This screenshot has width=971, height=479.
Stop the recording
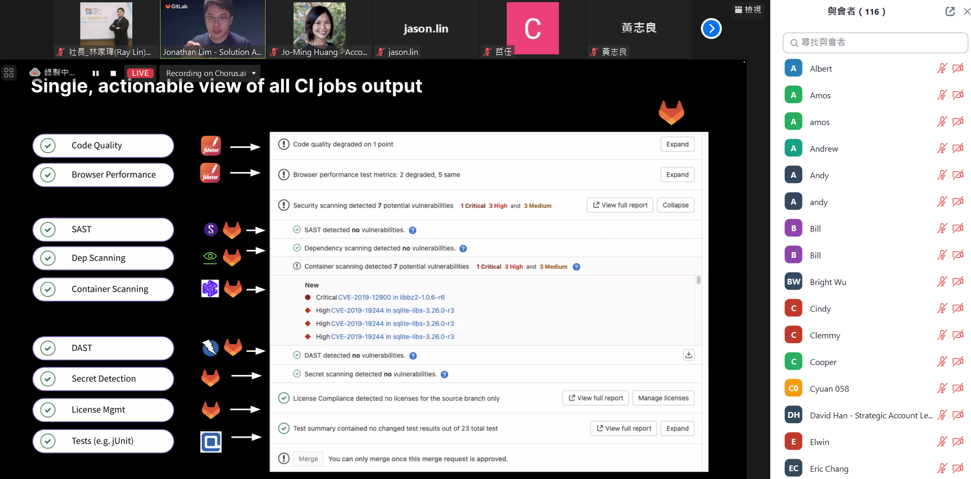[x=113, y=73]
